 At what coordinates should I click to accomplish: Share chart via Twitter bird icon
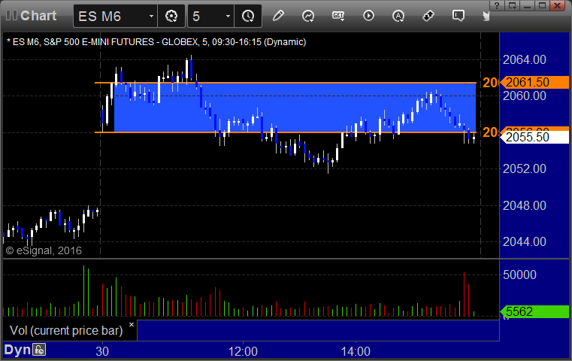(x=486, y=16)
